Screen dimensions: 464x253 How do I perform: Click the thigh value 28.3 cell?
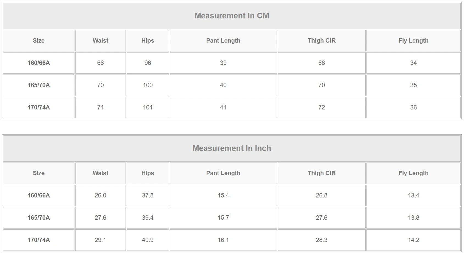tap(322, 240)
